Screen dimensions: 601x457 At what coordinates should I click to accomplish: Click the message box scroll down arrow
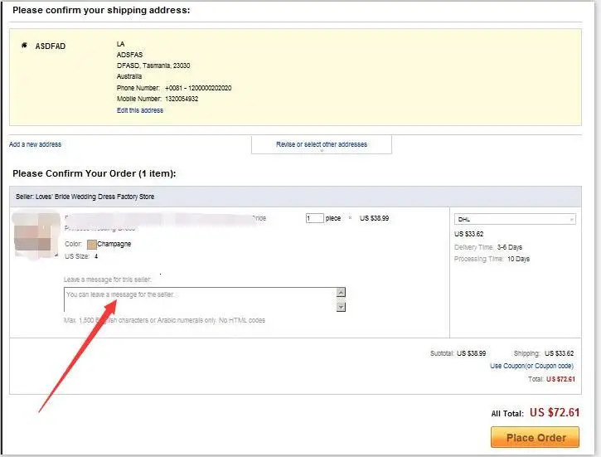tap(341, 307)
